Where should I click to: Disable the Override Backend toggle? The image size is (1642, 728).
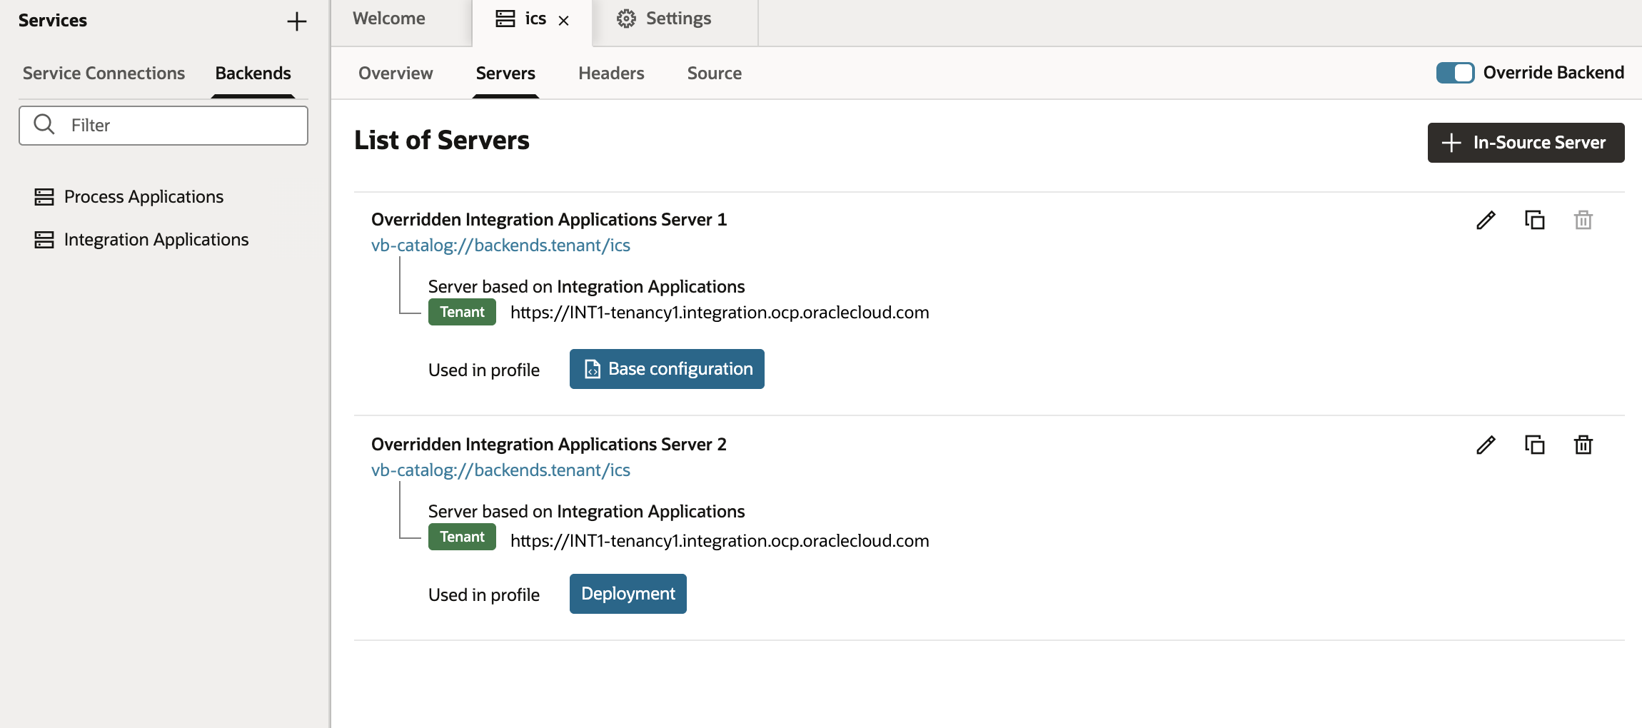click(1456, 72)
